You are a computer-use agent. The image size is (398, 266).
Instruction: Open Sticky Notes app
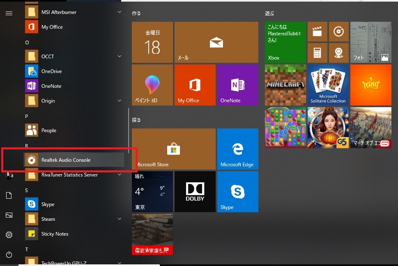[x=74, y=234]
